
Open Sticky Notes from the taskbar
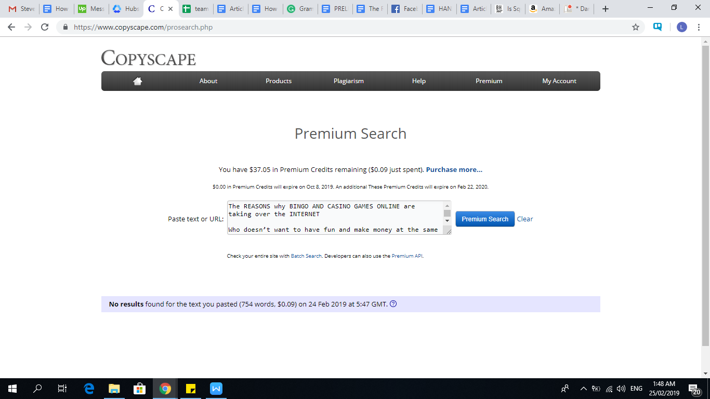point(191,388)
